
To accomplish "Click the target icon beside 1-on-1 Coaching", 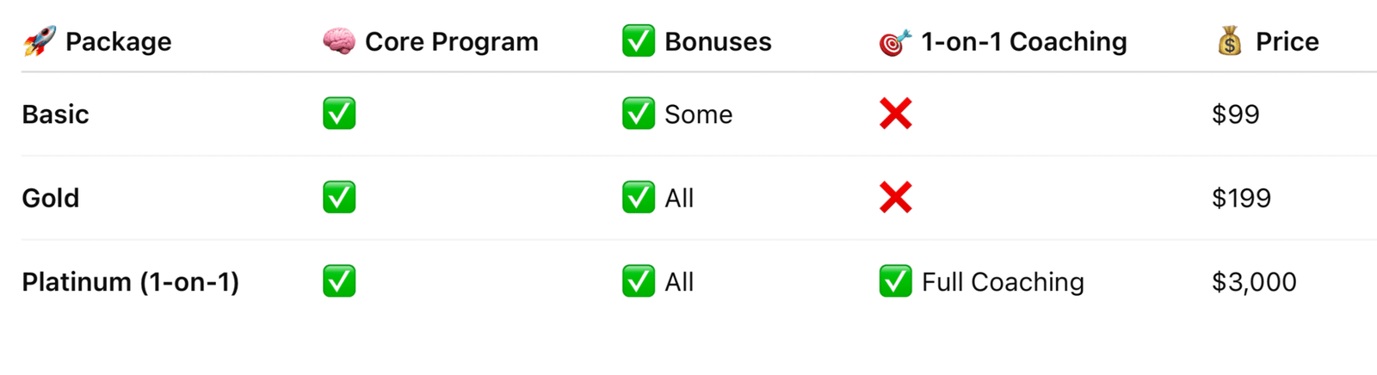I will (895, 41).
